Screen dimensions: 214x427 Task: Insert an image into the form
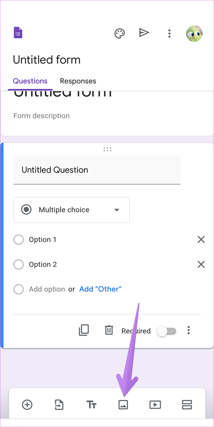[123, 405]
